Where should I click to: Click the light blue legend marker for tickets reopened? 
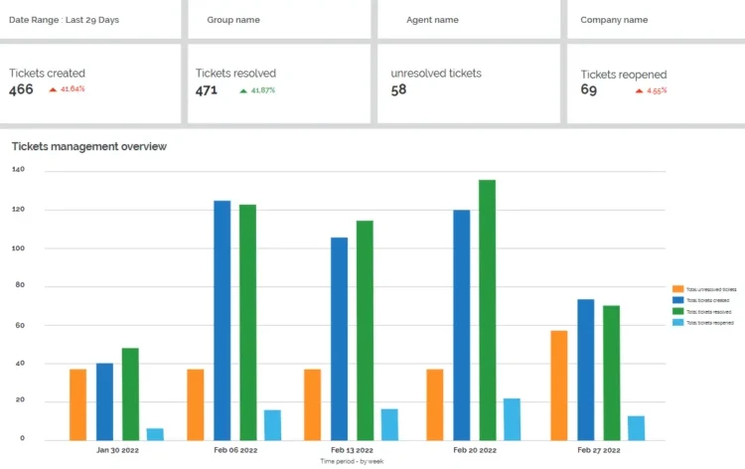click(677, 322)
